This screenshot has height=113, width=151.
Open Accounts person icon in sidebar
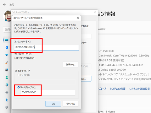pos(7,78)
